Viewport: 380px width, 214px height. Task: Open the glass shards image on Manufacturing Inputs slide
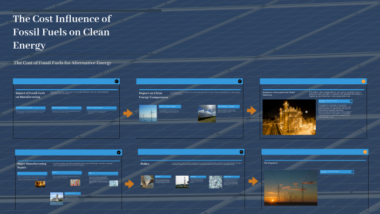(113, 183)
